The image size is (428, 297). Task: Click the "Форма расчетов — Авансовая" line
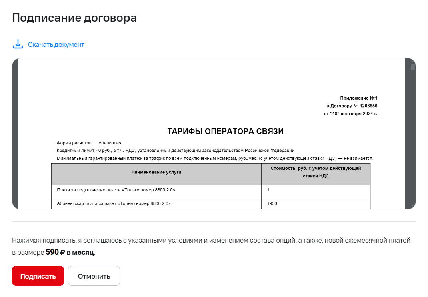pyautogui.click(x=89, y=143)
